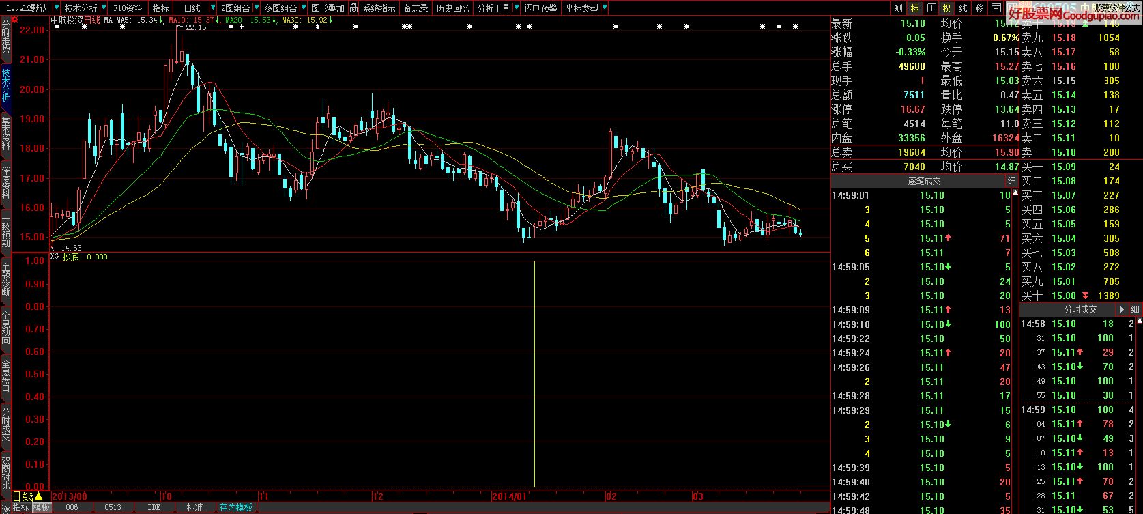The image size is (1143, 514).
Task: Click the 存为模板 button
Action: pyautogui.click(x=236, y=508)
